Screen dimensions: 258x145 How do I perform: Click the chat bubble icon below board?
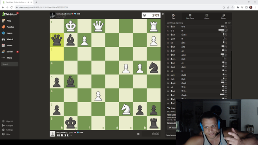pos(138,134)
